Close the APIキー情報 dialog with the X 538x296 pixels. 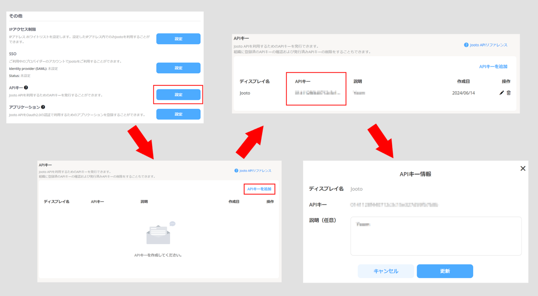[x=523, y=168]
